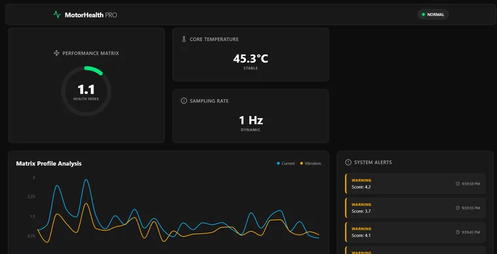Image resolution: width=497 pixels, height=254 pixels.
Task: Click the clock icon next to 9:59:45 PM
Action: point(458,232)
